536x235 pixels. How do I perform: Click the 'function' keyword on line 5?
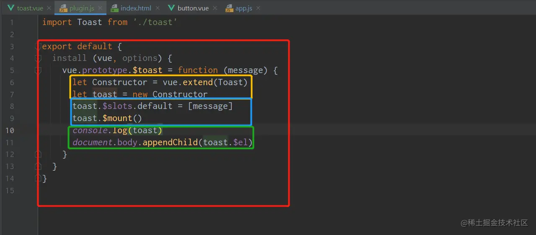point(198,70)
